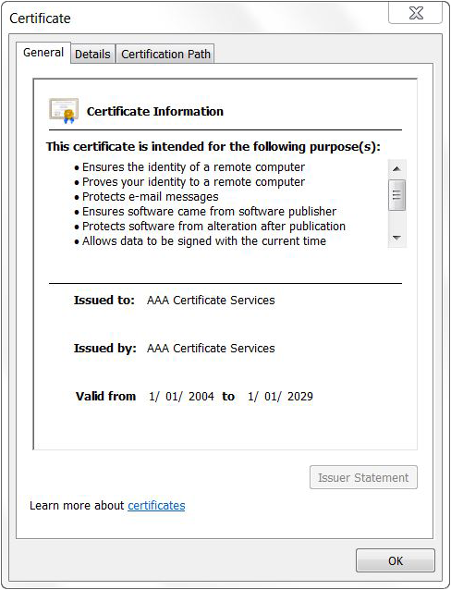The image size is (451, 590).
Task: Open the Certification Path tab
Action: pyautogui.click(x=165, y=55)
